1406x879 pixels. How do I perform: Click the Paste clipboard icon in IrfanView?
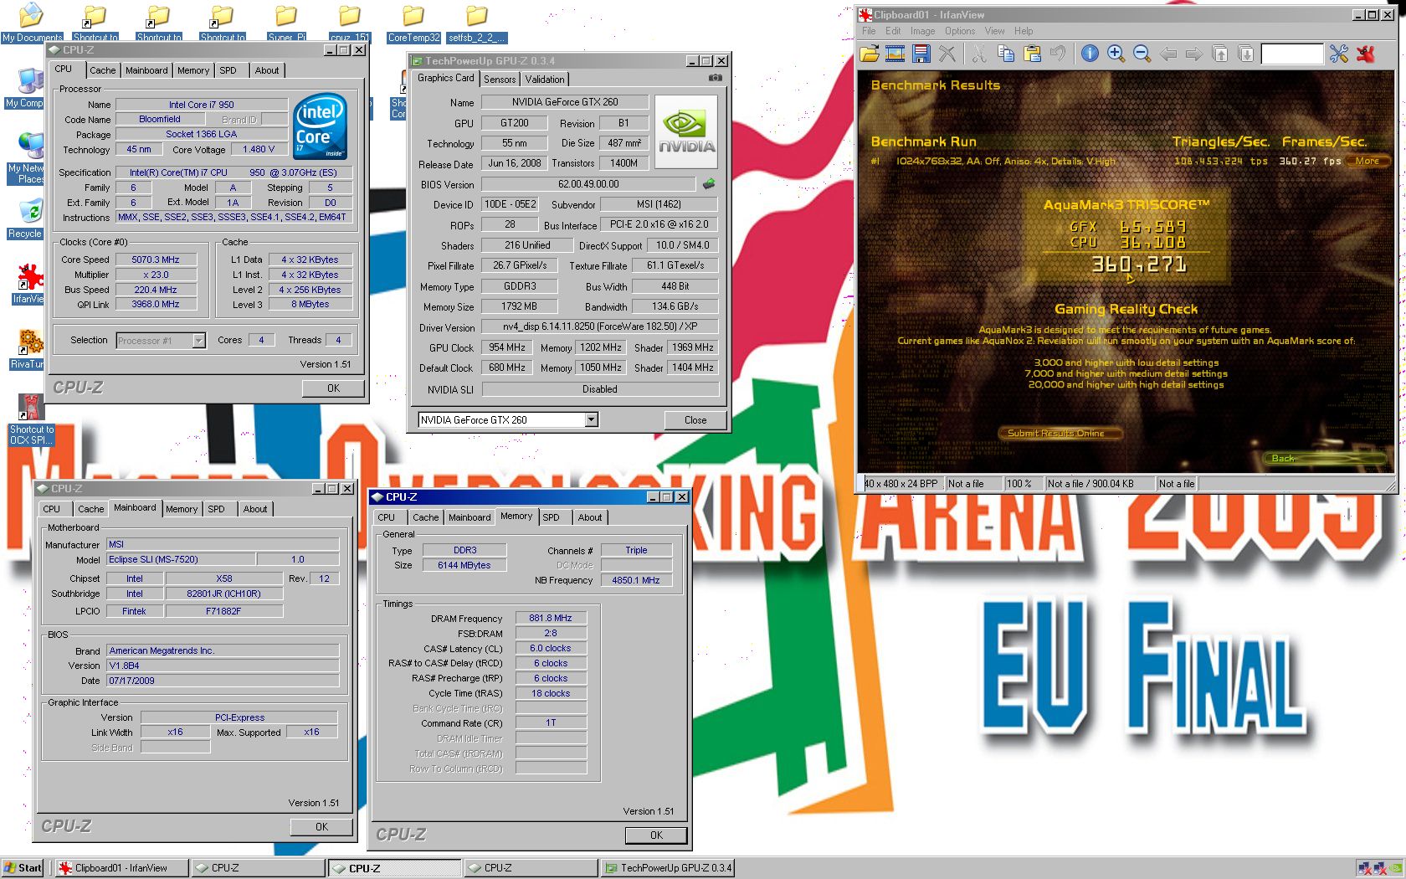(x=1032, y=54)
